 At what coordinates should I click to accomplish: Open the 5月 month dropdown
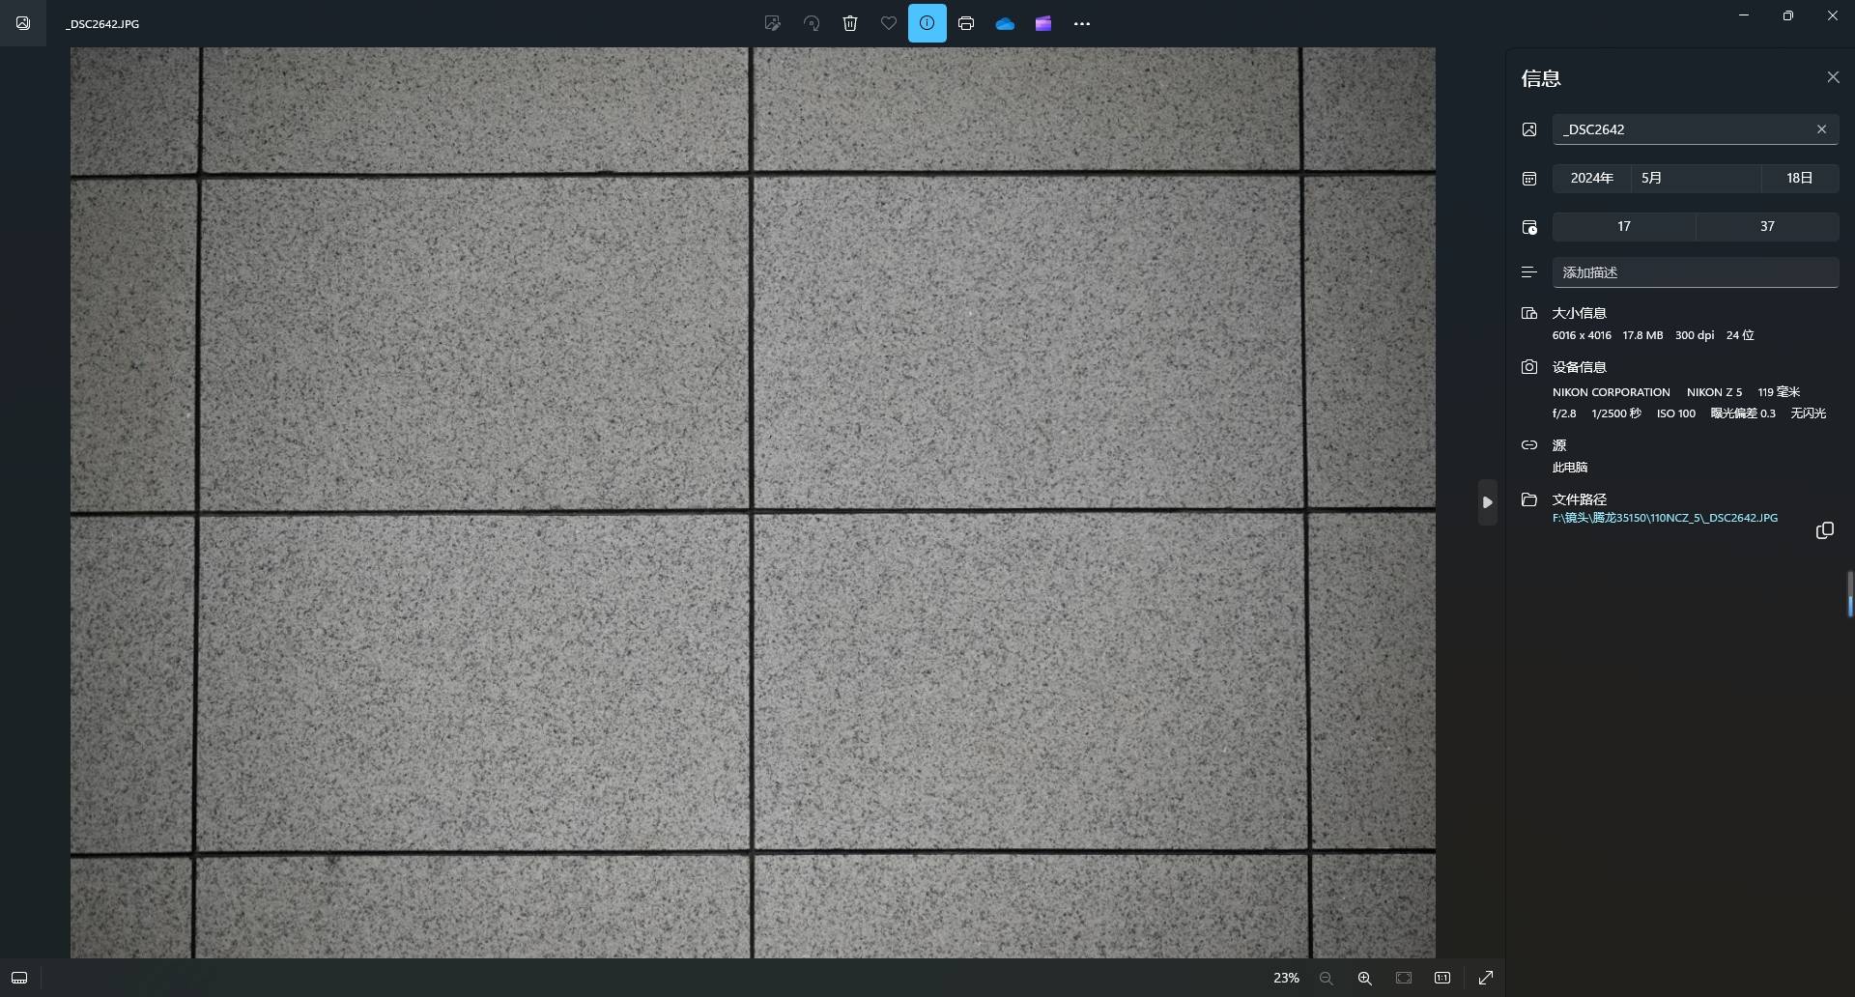(x=1695, y=178)
